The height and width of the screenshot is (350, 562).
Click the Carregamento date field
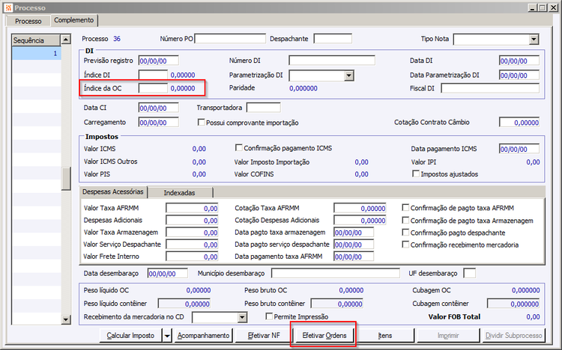tap(158, 123)
